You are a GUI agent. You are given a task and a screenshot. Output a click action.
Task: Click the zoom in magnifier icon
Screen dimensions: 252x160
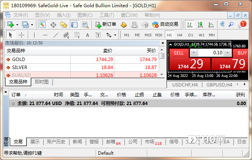point(222,24)
